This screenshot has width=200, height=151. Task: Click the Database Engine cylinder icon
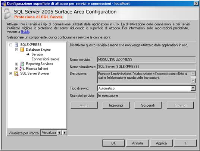[22, 50]
